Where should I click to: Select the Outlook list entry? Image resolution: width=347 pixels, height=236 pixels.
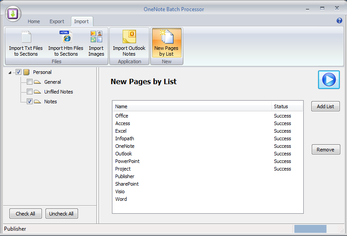[x=207, y=154]
